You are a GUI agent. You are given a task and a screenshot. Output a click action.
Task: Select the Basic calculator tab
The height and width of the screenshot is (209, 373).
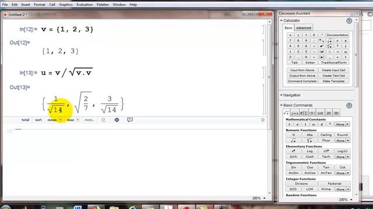(288, 28)
